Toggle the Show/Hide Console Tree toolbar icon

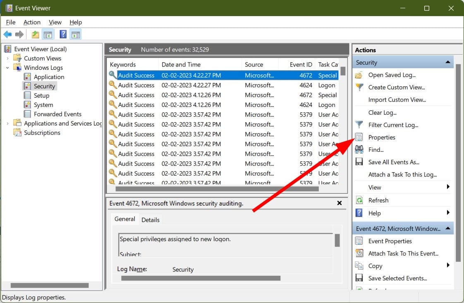(x=48, y=35)
